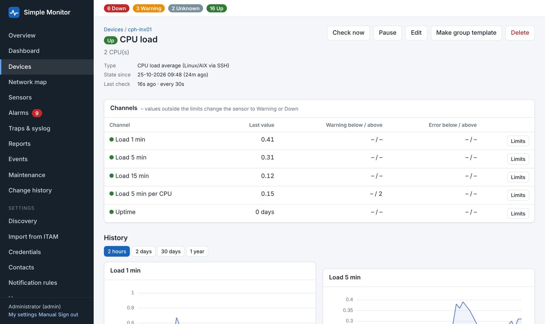The height and width of the screenshot is (324, 545).
Task: Click the Simple Monitor logo icon
Action: tap(14, 12)
